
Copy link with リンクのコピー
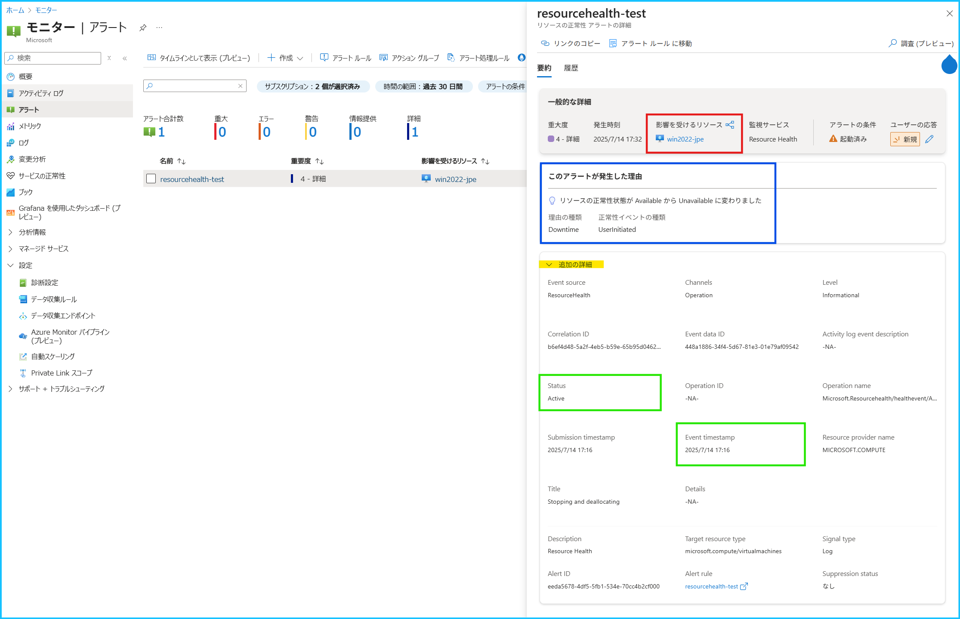pos(571,43)
